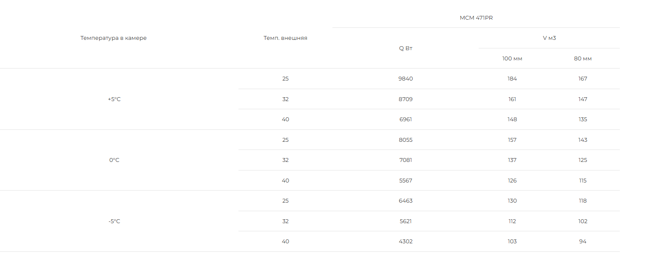Image resolution: width=664 pixels, height=275 pixels.
Task: Click the 100 мм subheader
Action: (x=512, y=58)
